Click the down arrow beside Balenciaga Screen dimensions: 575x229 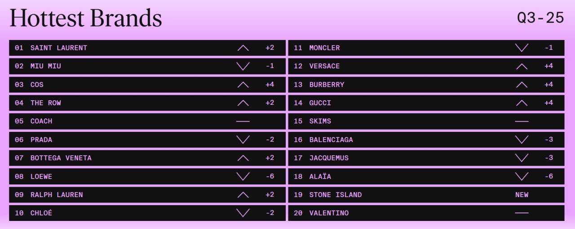point(522,139)
